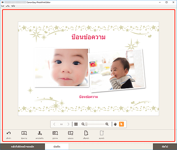
Task: Click the Canon app icon in title bar
Action: point(2,2)
